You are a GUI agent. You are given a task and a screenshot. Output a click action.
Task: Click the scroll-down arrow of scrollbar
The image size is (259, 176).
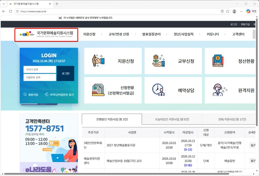click(x=257, y=171)
